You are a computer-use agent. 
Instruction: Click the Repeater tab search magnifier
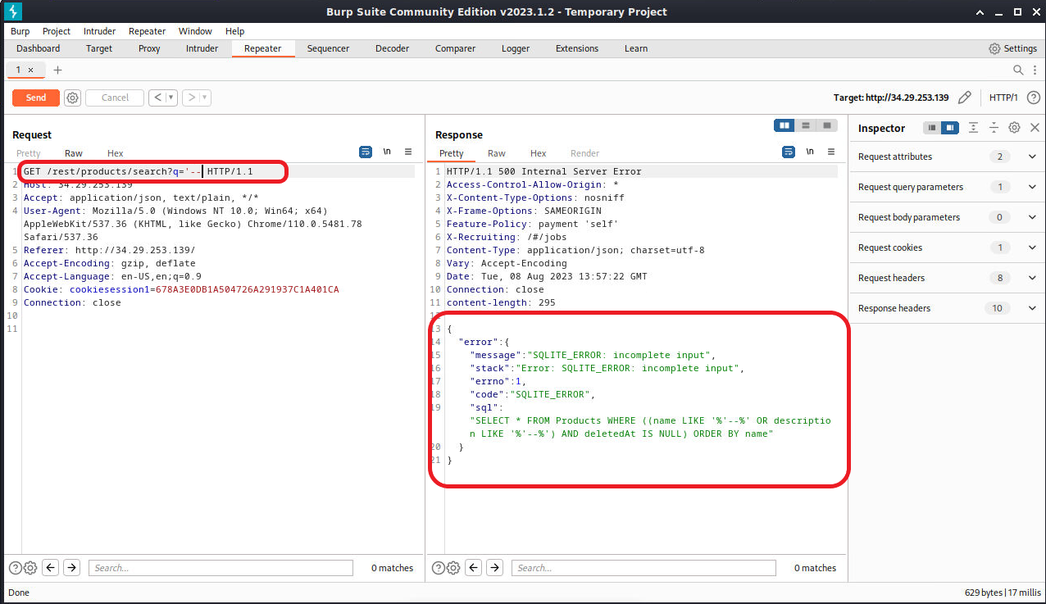[1018, 70]
